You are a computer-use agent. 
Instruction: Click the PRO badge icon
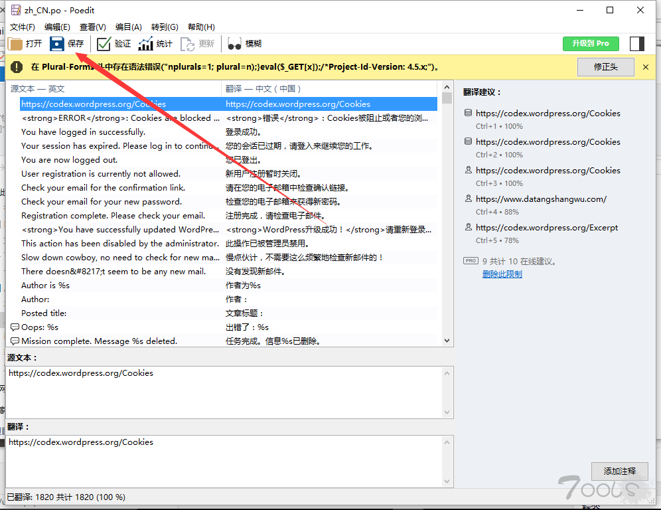click(471, 261)
